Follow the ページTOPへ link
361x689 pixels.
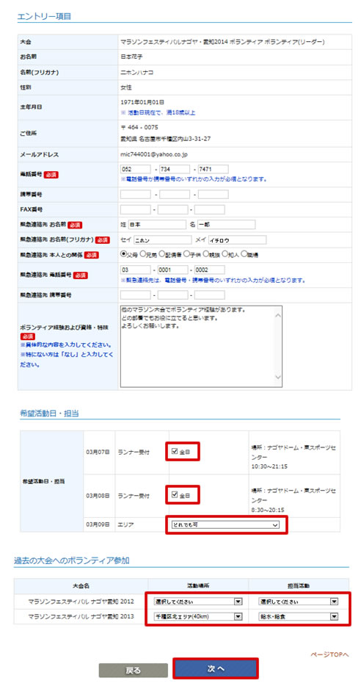[x=329, y=654]
